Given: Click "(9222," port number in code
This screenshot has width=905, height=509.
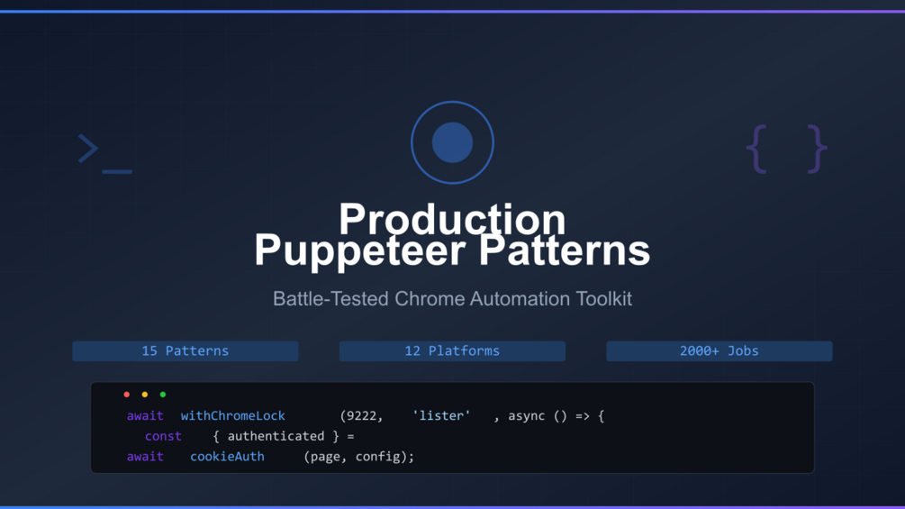Looking at the screenshot, I should coord(361,416).
